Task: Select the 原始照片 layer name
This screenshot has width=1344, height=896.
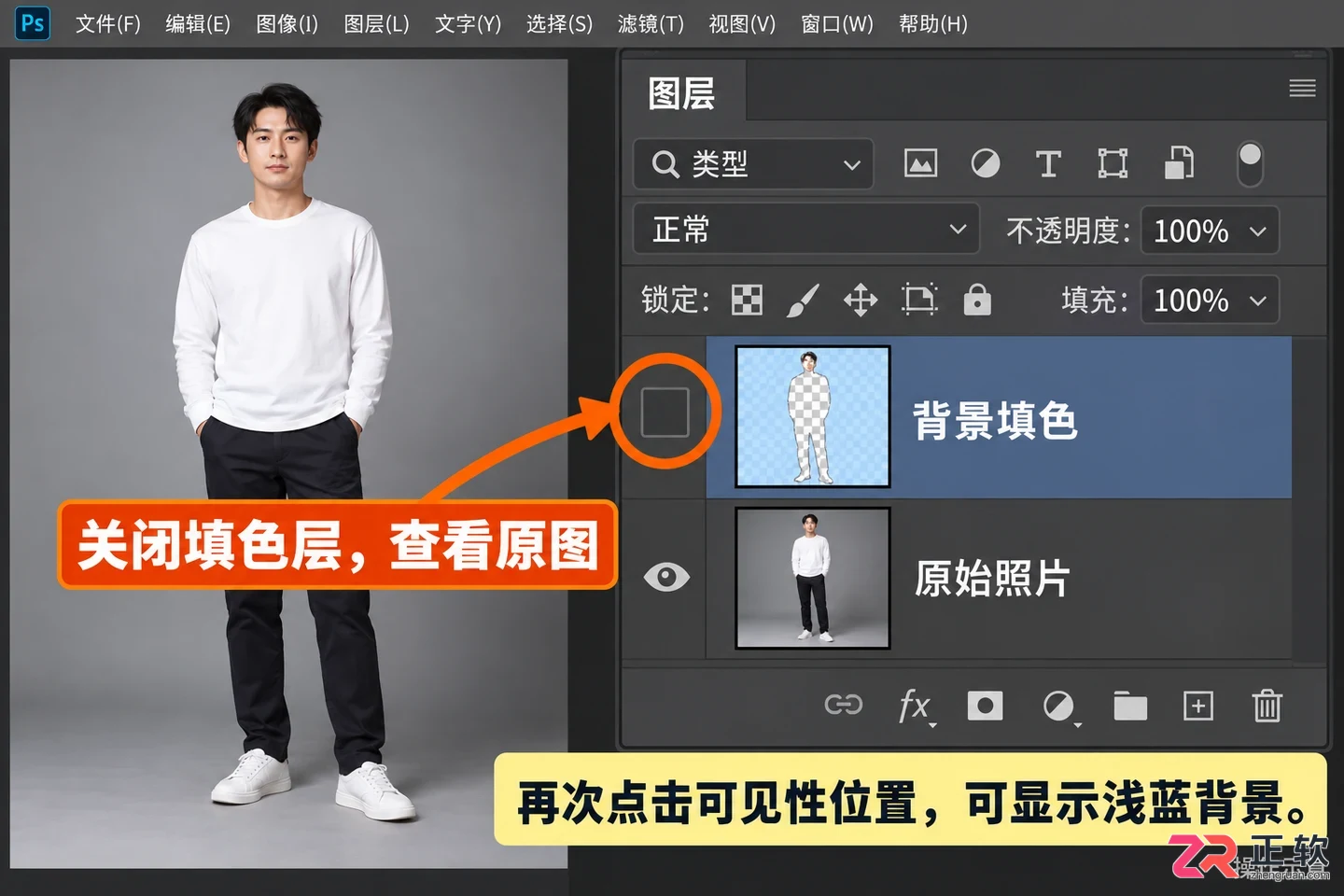Action: point(991,579)
